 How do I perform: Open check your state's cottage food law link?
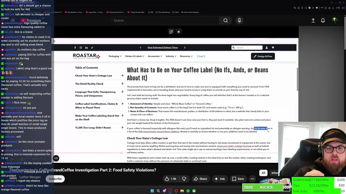click(234, 146)
